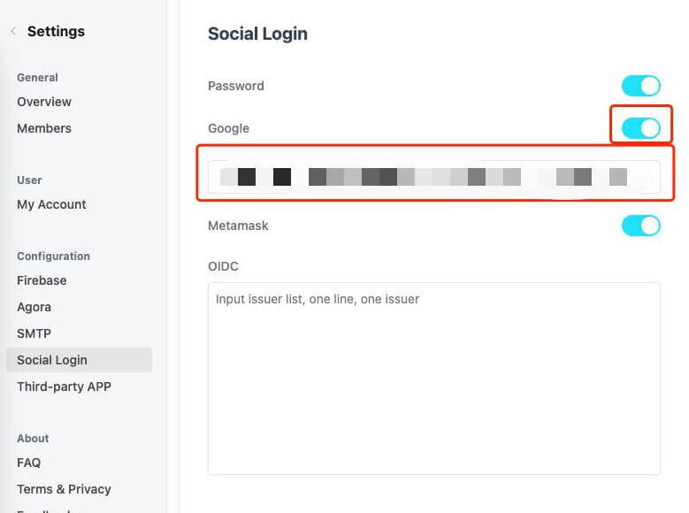Viewport: 689px width, 513px height.
Task: Go to the Members section
Action: click(x=44, y=128)
